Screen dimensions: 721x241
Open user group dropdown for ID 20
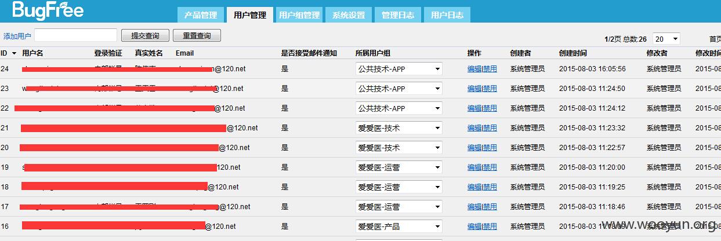point(398,148)
